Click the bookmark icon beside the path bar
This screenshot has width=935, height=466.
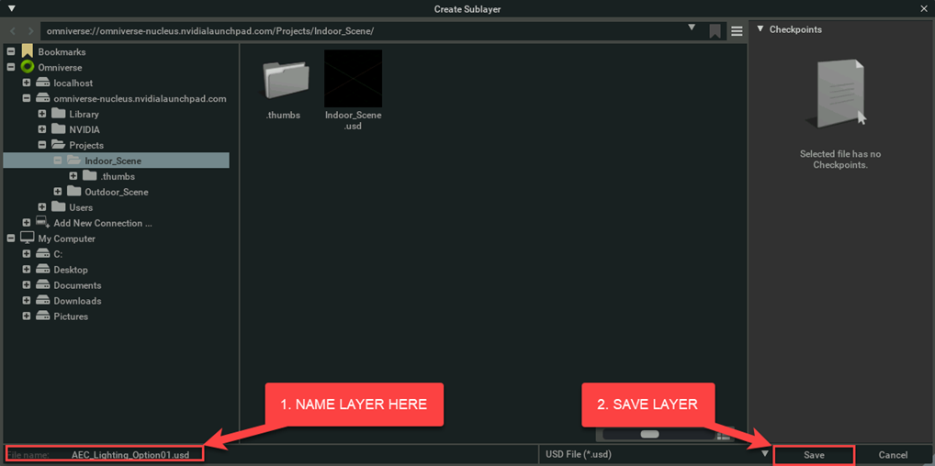pyautogui.click(x=715, y=31)
